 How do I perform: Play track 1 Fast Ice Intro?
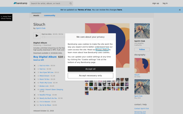click(35, 66)
